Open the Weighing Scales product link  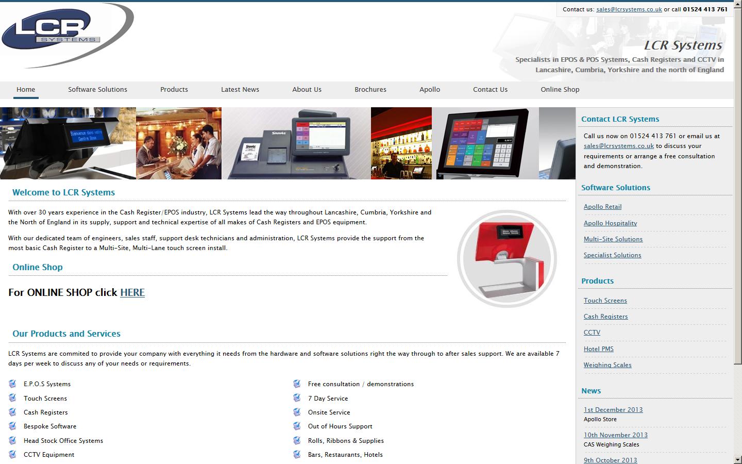tap(607, 365)
